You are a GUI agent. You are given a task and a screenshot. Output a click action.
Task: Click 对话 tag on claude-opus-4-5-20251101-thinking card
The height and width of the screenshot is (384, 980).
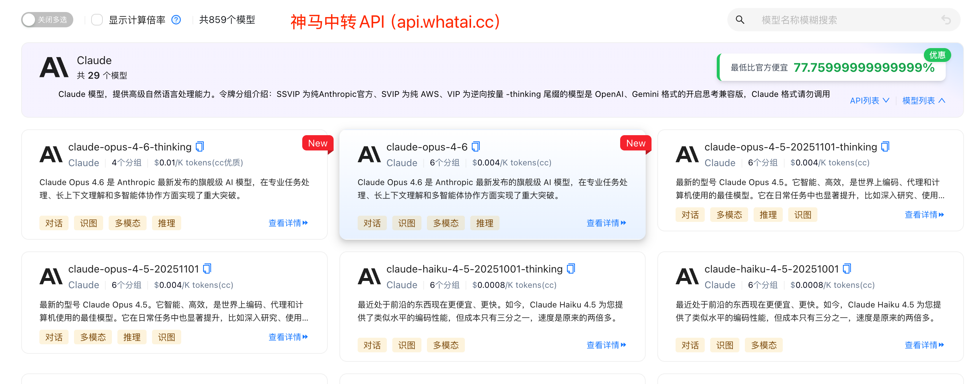690,215
